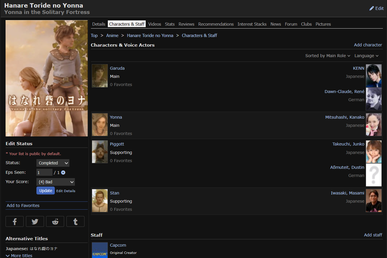The height and width of the screenshot is (258, 387).
Task: Open Piggott character thumbnail
Action: (x=100, y=152)
